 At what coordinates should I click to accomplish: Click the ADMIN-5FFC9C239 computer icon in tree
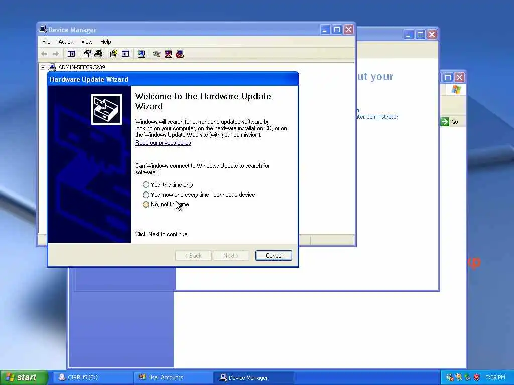click(x=52, y=67)
